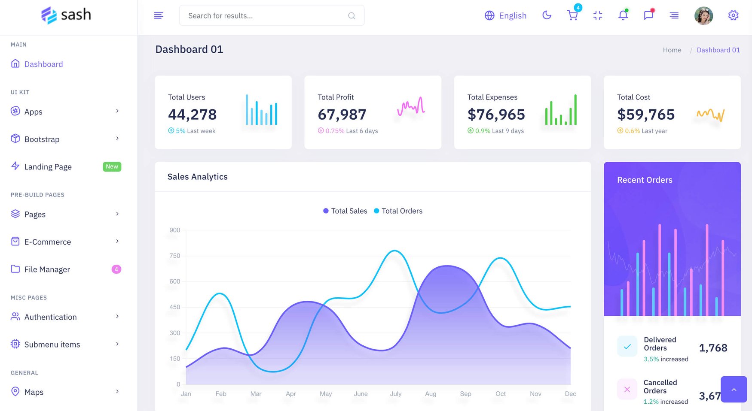
Task: Click the globe language icon
Action: [489, 15]
